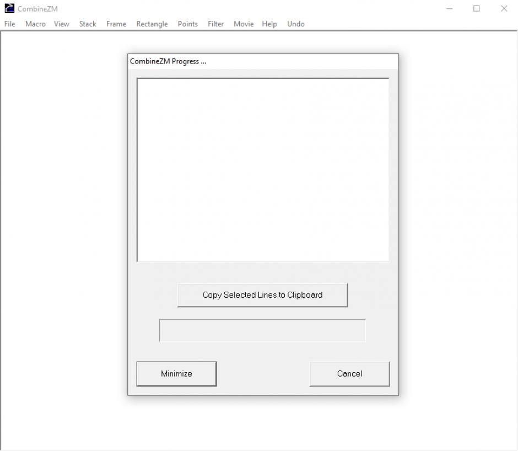Viewport: 518px width, 451px height.
Task: Open the Movie menu
Action: click(x=244, y=24)
